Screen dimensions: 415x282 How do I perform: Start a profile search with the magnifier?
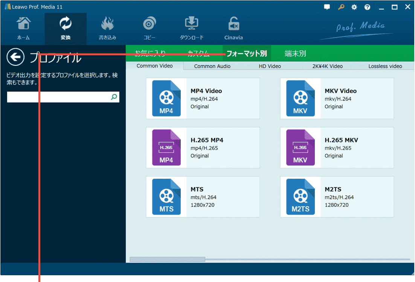(x=114, y=97)
